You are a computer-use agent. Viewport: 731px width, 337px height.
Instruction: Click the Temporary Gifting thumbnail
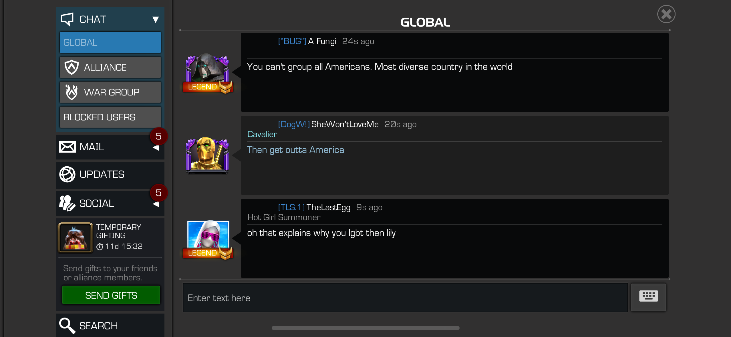point(76,237)
